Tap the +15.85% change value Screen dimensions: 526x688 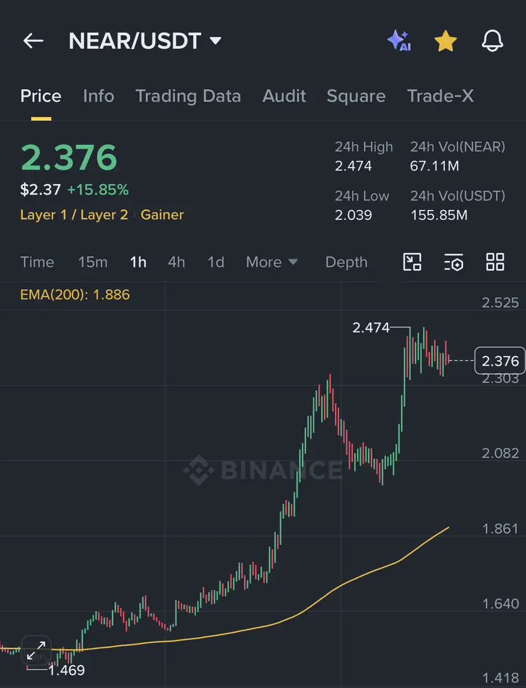point(98,189)
